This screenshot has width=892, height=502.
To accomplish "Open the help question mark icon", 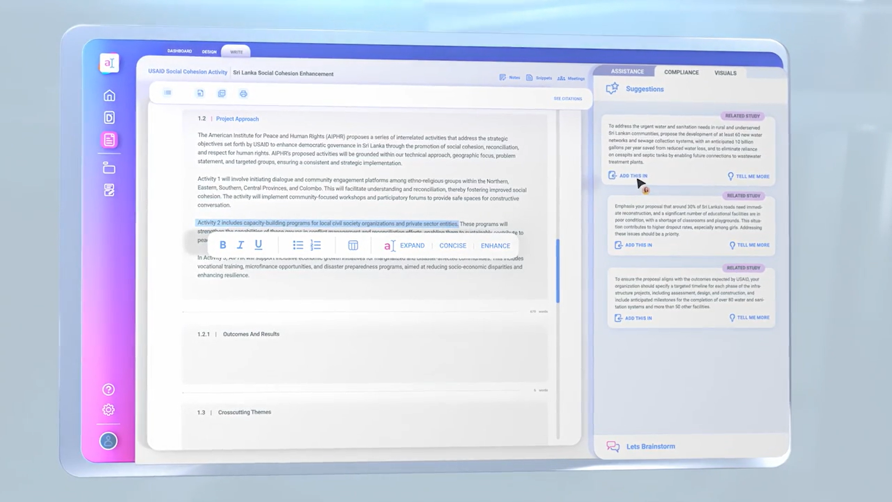I will 108,390.
